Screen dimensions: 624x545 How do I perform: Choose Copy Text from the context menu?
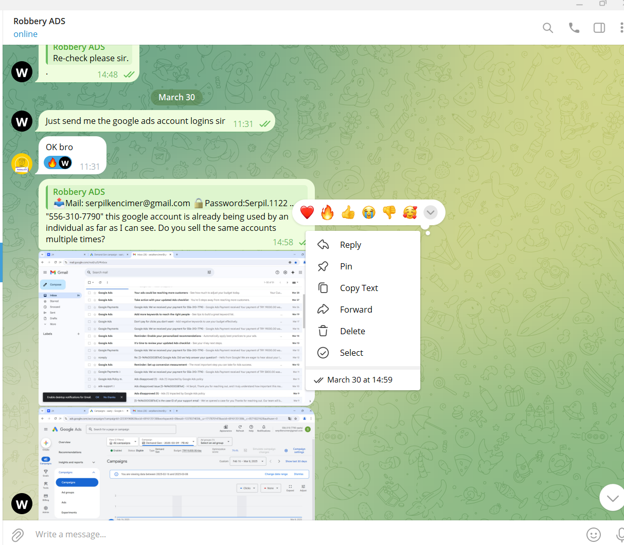[363, 288]
